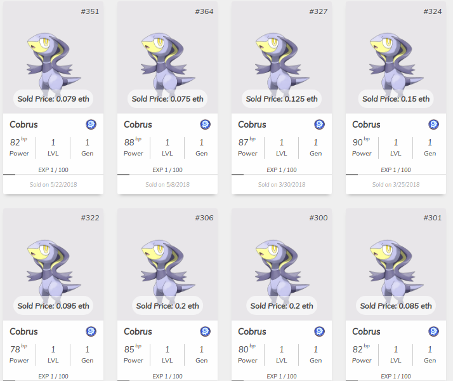The width and height of the screenshot is (453, 381).
Task: Click the Sold Price: 0.085 eth label
Action: pos(396,306)
